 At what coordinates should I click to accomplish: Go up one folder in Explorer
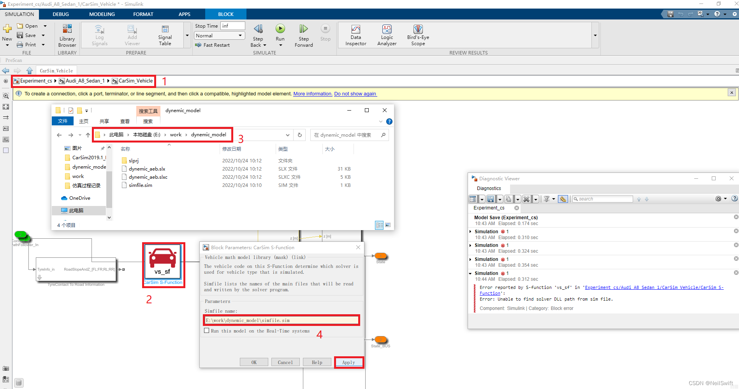click(88, 135)
